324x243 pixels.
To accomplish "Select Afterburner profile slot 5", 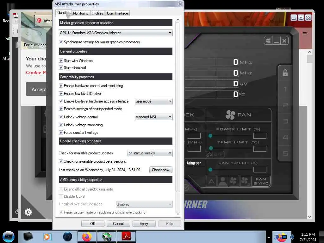I will tap(285, 153).
